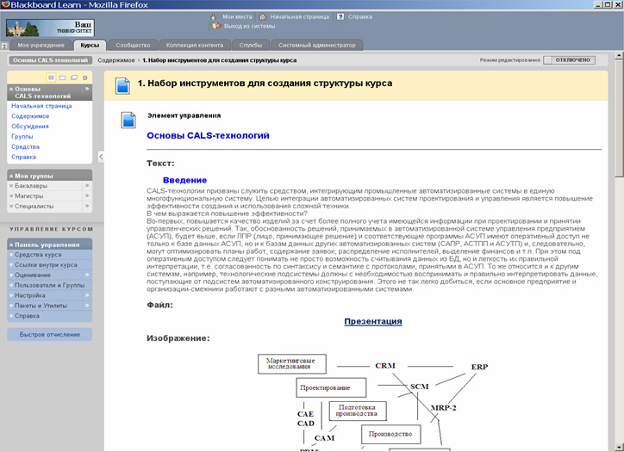Expand the Бакалавры group

click(x=11, y=186)
